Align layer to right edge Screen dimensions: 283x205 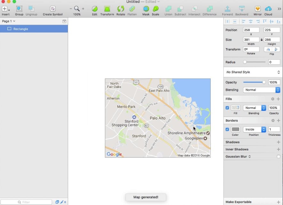[258, 22]
